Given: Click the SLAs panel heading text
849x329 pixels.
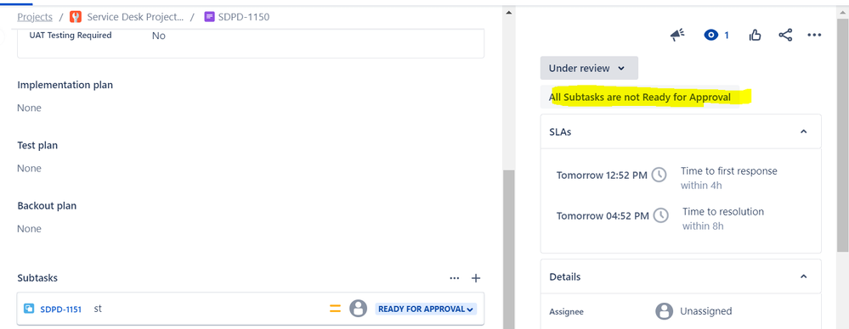Looking at the screenshot, I should click(560, 131).
